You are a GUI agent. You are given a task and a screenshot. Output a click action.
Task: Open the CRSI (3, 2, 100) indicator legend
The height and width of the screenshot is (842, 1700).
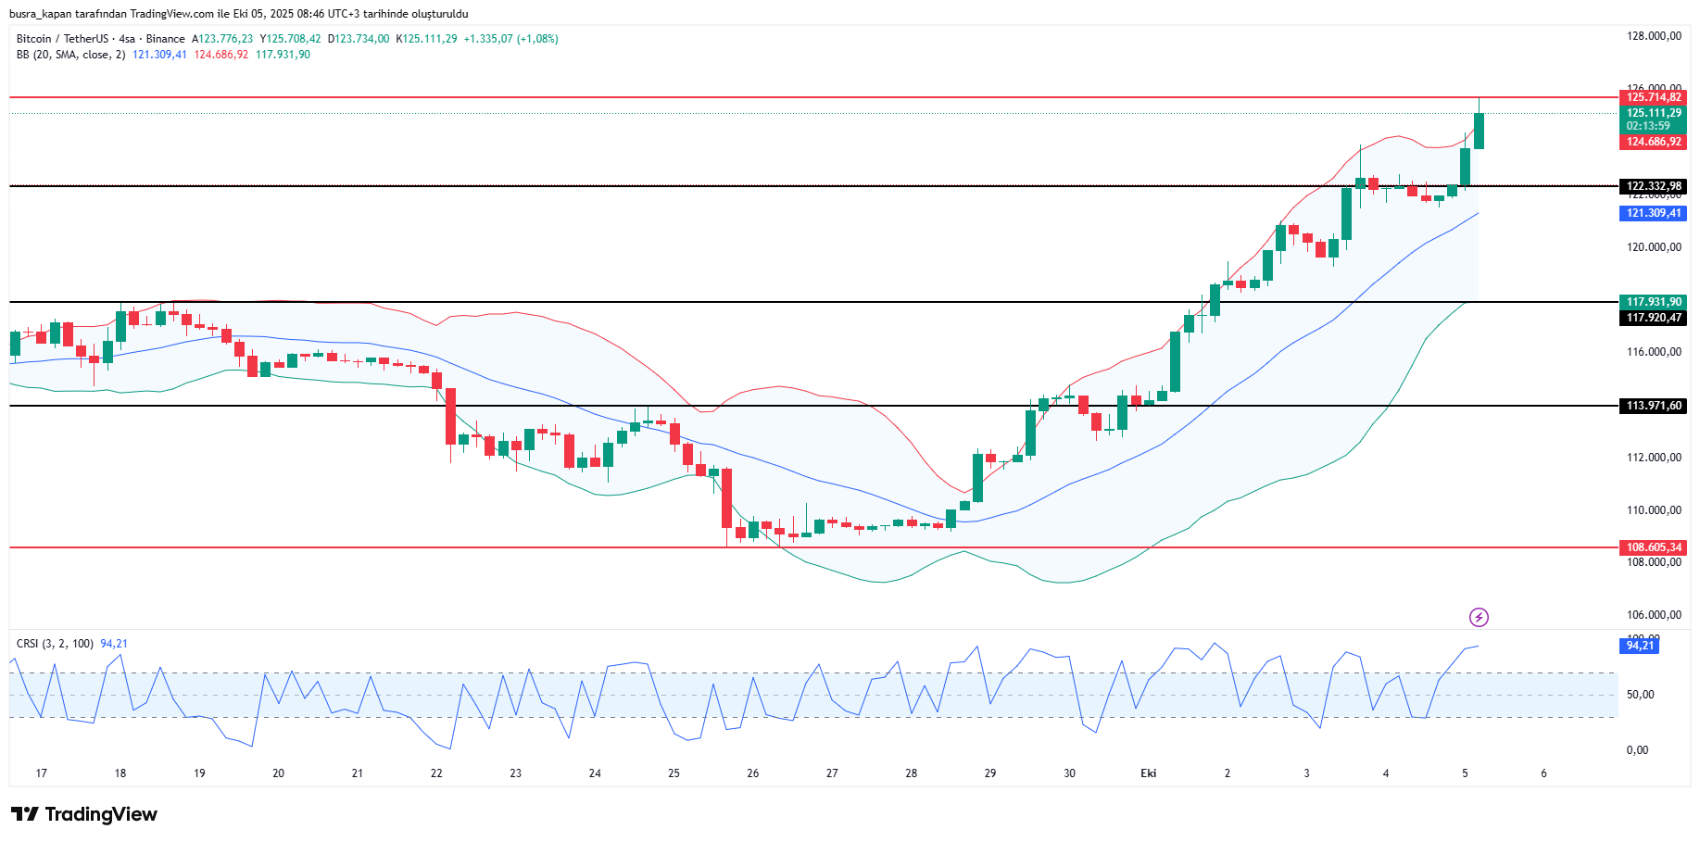[x=55, y=644]
